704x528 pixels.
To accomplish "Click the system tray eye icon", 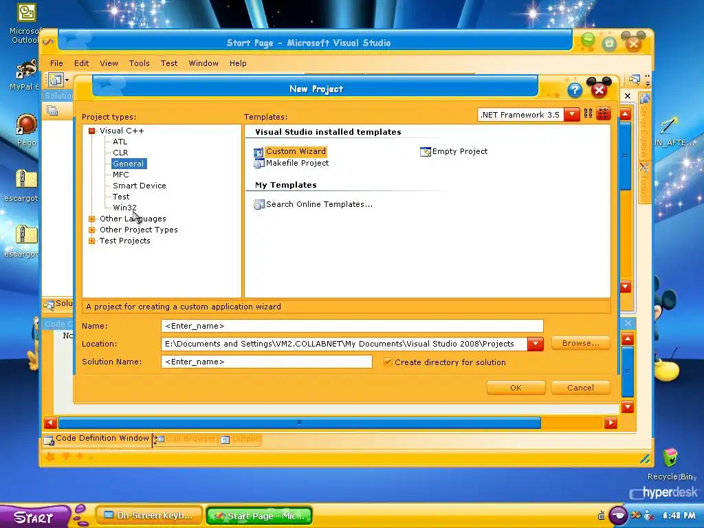I will tap(618, 516).
